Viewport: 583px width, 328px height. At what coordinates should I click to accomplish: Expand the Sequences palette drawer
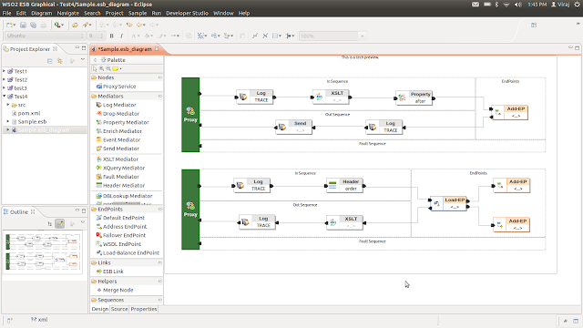tap(127, 300)
